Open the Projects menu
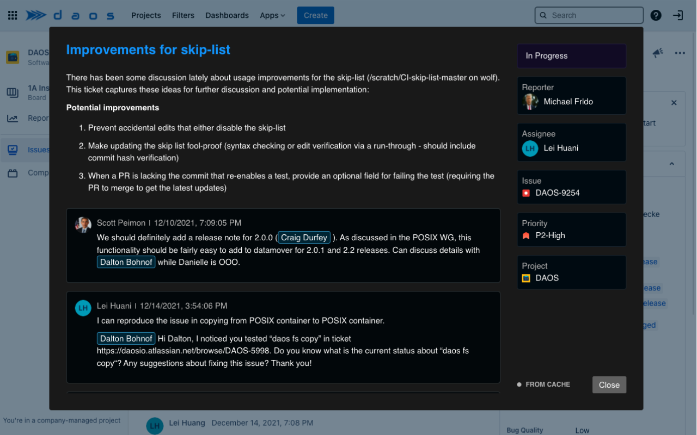Screen dimensions: 697x435 coord(146,15)
